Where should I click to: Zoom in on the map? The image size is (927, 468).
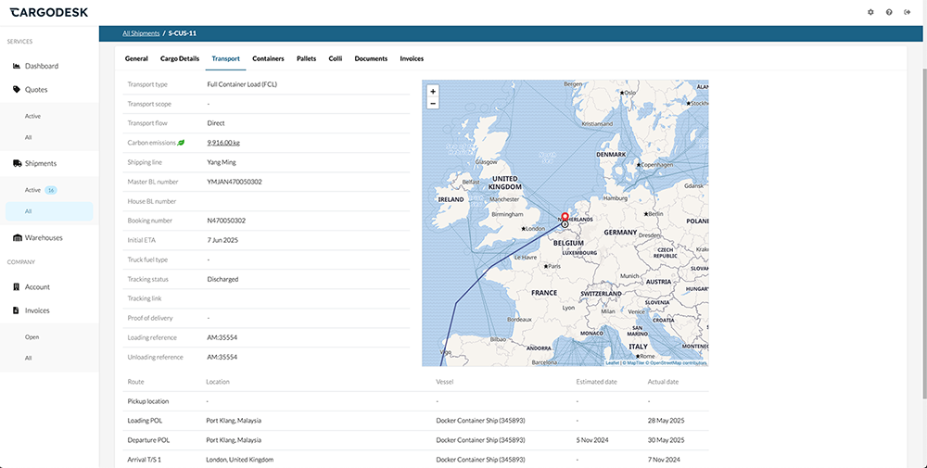[433, 92]
